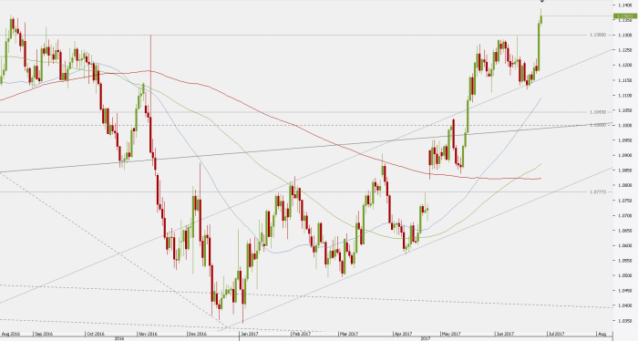This screenshot has width=638, height=341.
Task: Click the 2016 year label on bottom axis
Action: pyautogui.click(x=119, y=338)
